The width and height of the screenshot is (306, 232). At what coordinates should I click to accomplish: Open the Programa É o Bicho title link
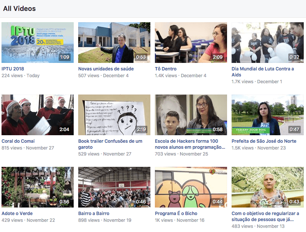click(x=176, y=214)
